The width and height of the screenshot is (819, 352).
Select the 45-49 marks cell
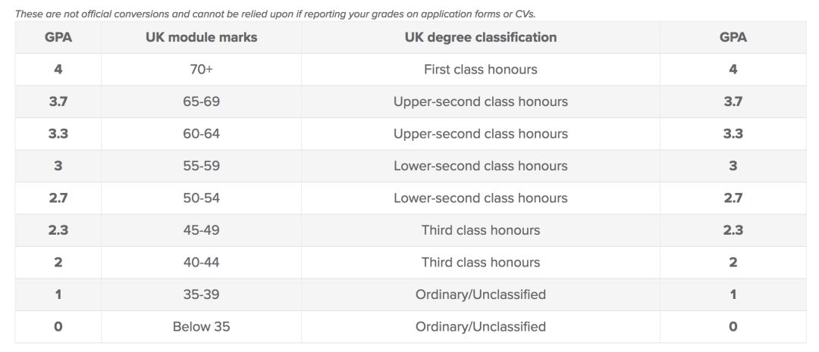tap(201, 230)
